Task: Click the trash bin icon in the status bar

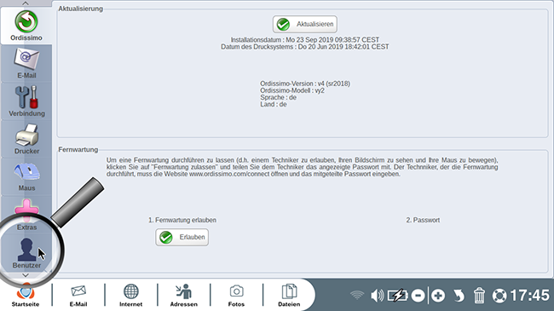Action: 479,296
